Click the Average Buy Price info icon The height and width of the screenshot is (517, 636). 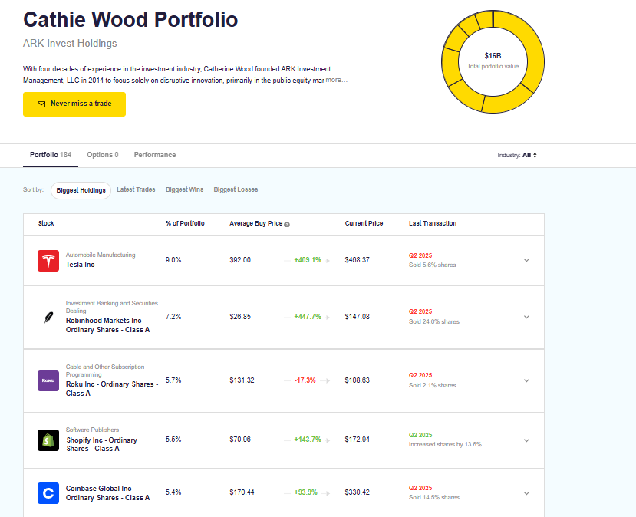point(287,224)
